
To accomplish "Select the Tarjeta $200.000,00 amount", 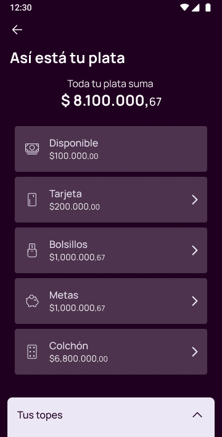I will click(75, 207).
